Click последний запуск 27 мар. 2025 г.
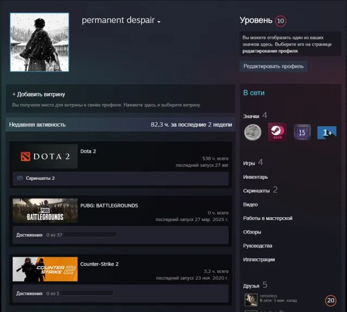The height and width of the screenshot is (312, 347). pyautogui.click(x=192, y=219)
